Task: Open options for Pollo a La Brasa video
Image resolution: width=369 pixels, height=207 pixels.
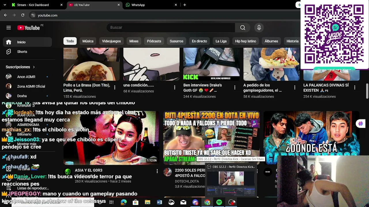Action: (x=115, y=87)
